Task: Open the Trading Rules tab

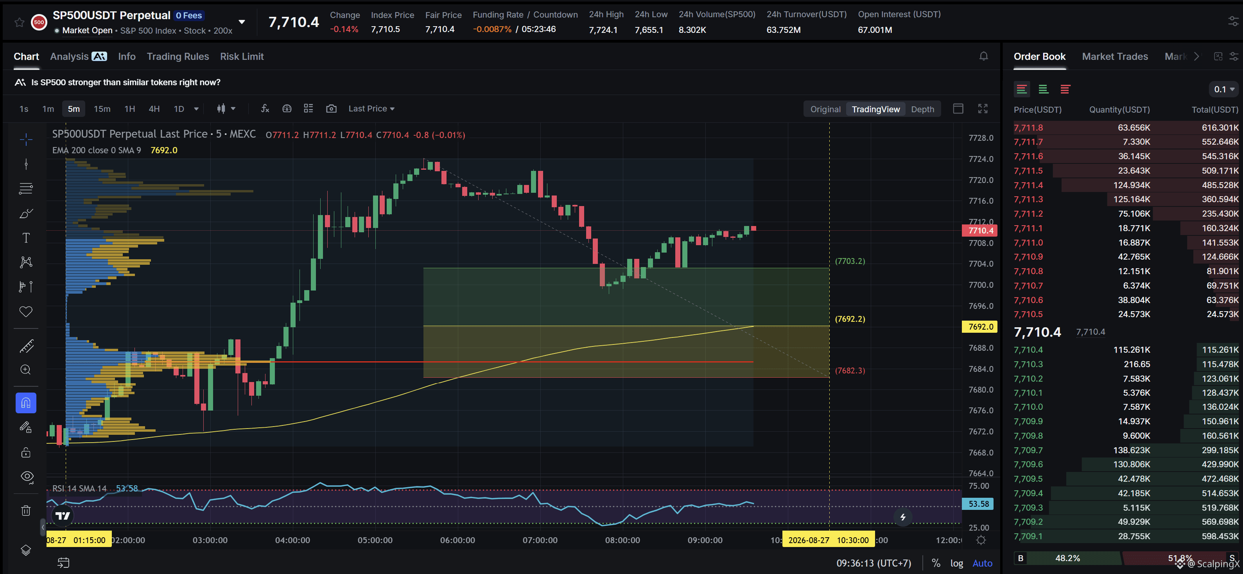Action: coord(178,56)
